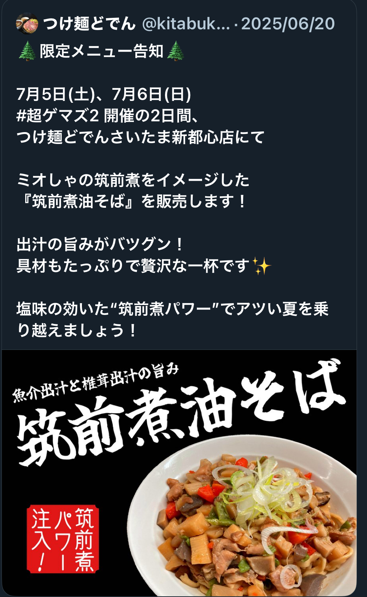Image resolution: width=367 pixels, height=597 pixels.
Task: Tap the left tree emoji in the headline
Action: tap(27, 51)
